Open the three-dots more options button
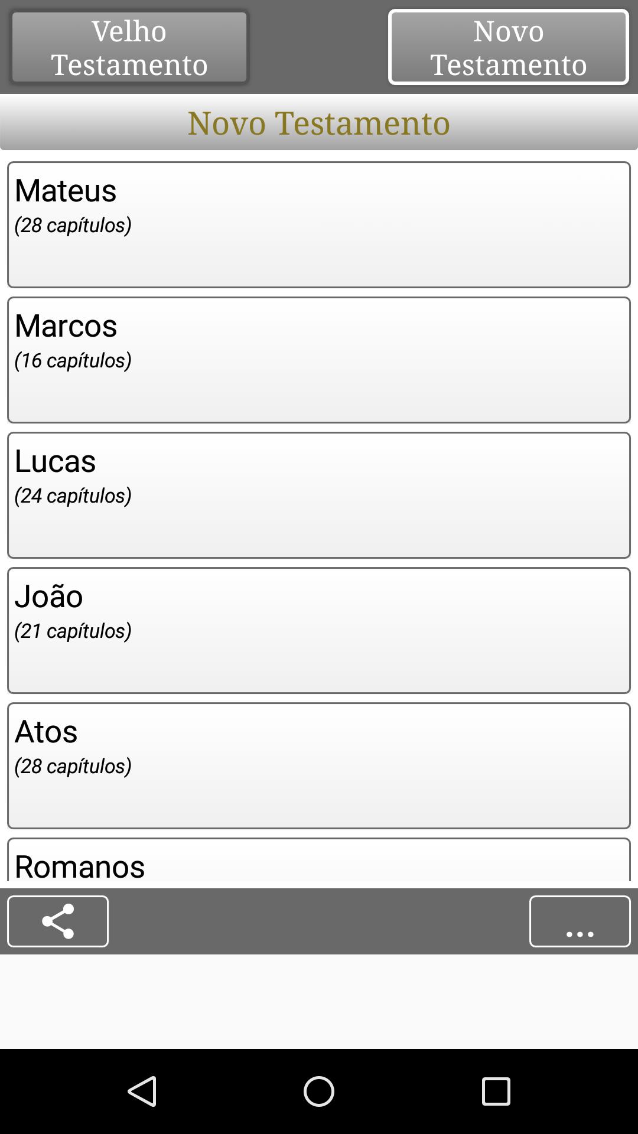This screenshot has height=1134, width=638. [580, 921]
